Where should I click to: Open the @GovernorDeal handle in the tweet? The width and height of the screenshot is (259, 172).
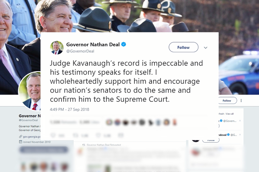80,51
